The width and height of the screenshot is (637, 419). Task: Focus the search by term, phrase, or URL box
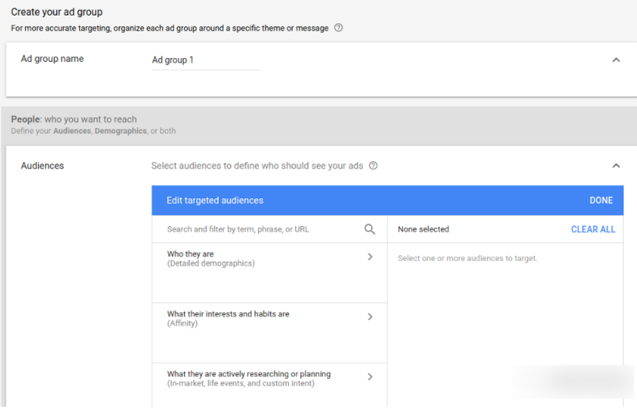point(259,230)
